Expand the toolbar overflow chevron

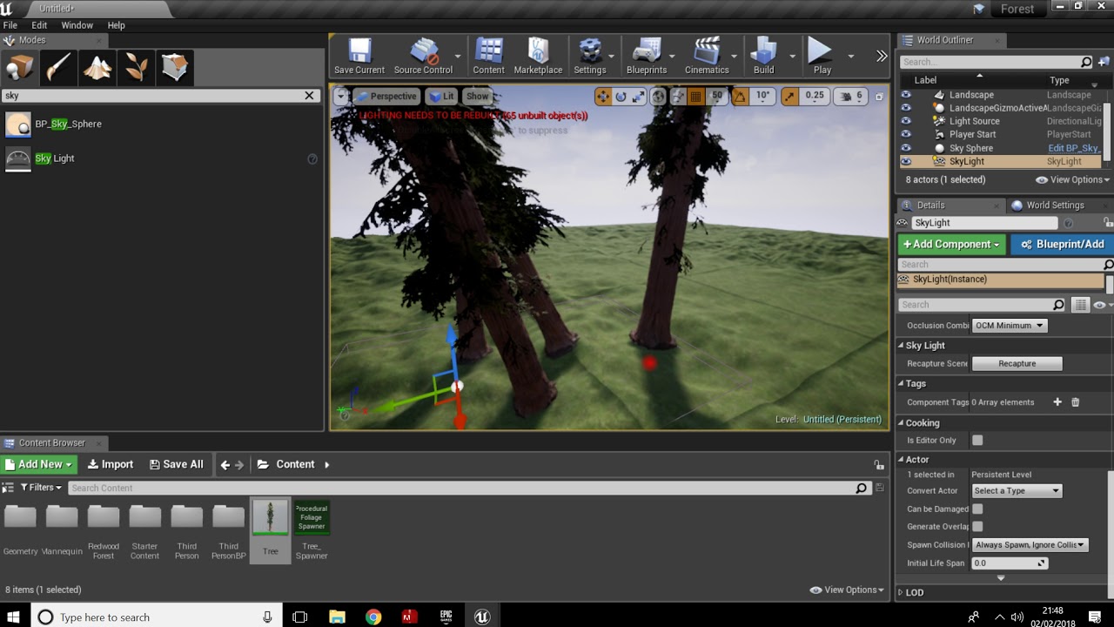(x=881, y=57)
